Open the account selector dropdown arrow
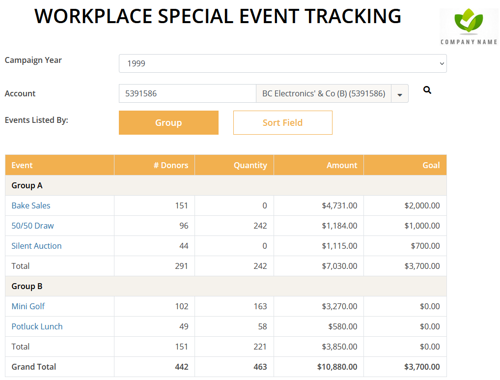500x380 pixels. tap(400, 93)
